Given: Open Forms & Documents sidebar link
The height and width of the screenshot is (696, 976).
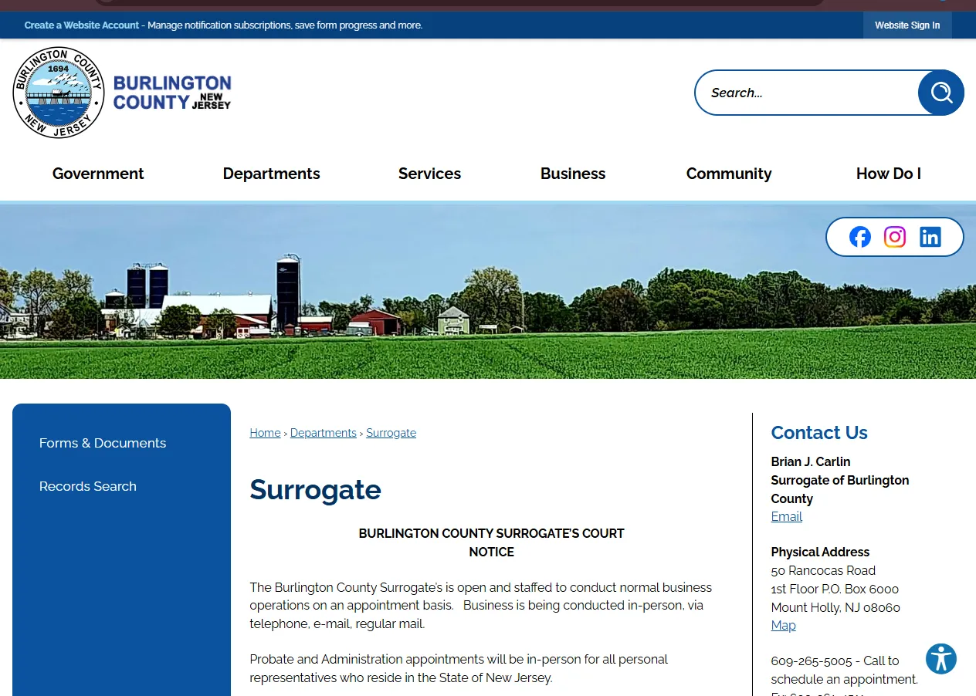Looking at the screenshot, I should (x=103, y=443).
